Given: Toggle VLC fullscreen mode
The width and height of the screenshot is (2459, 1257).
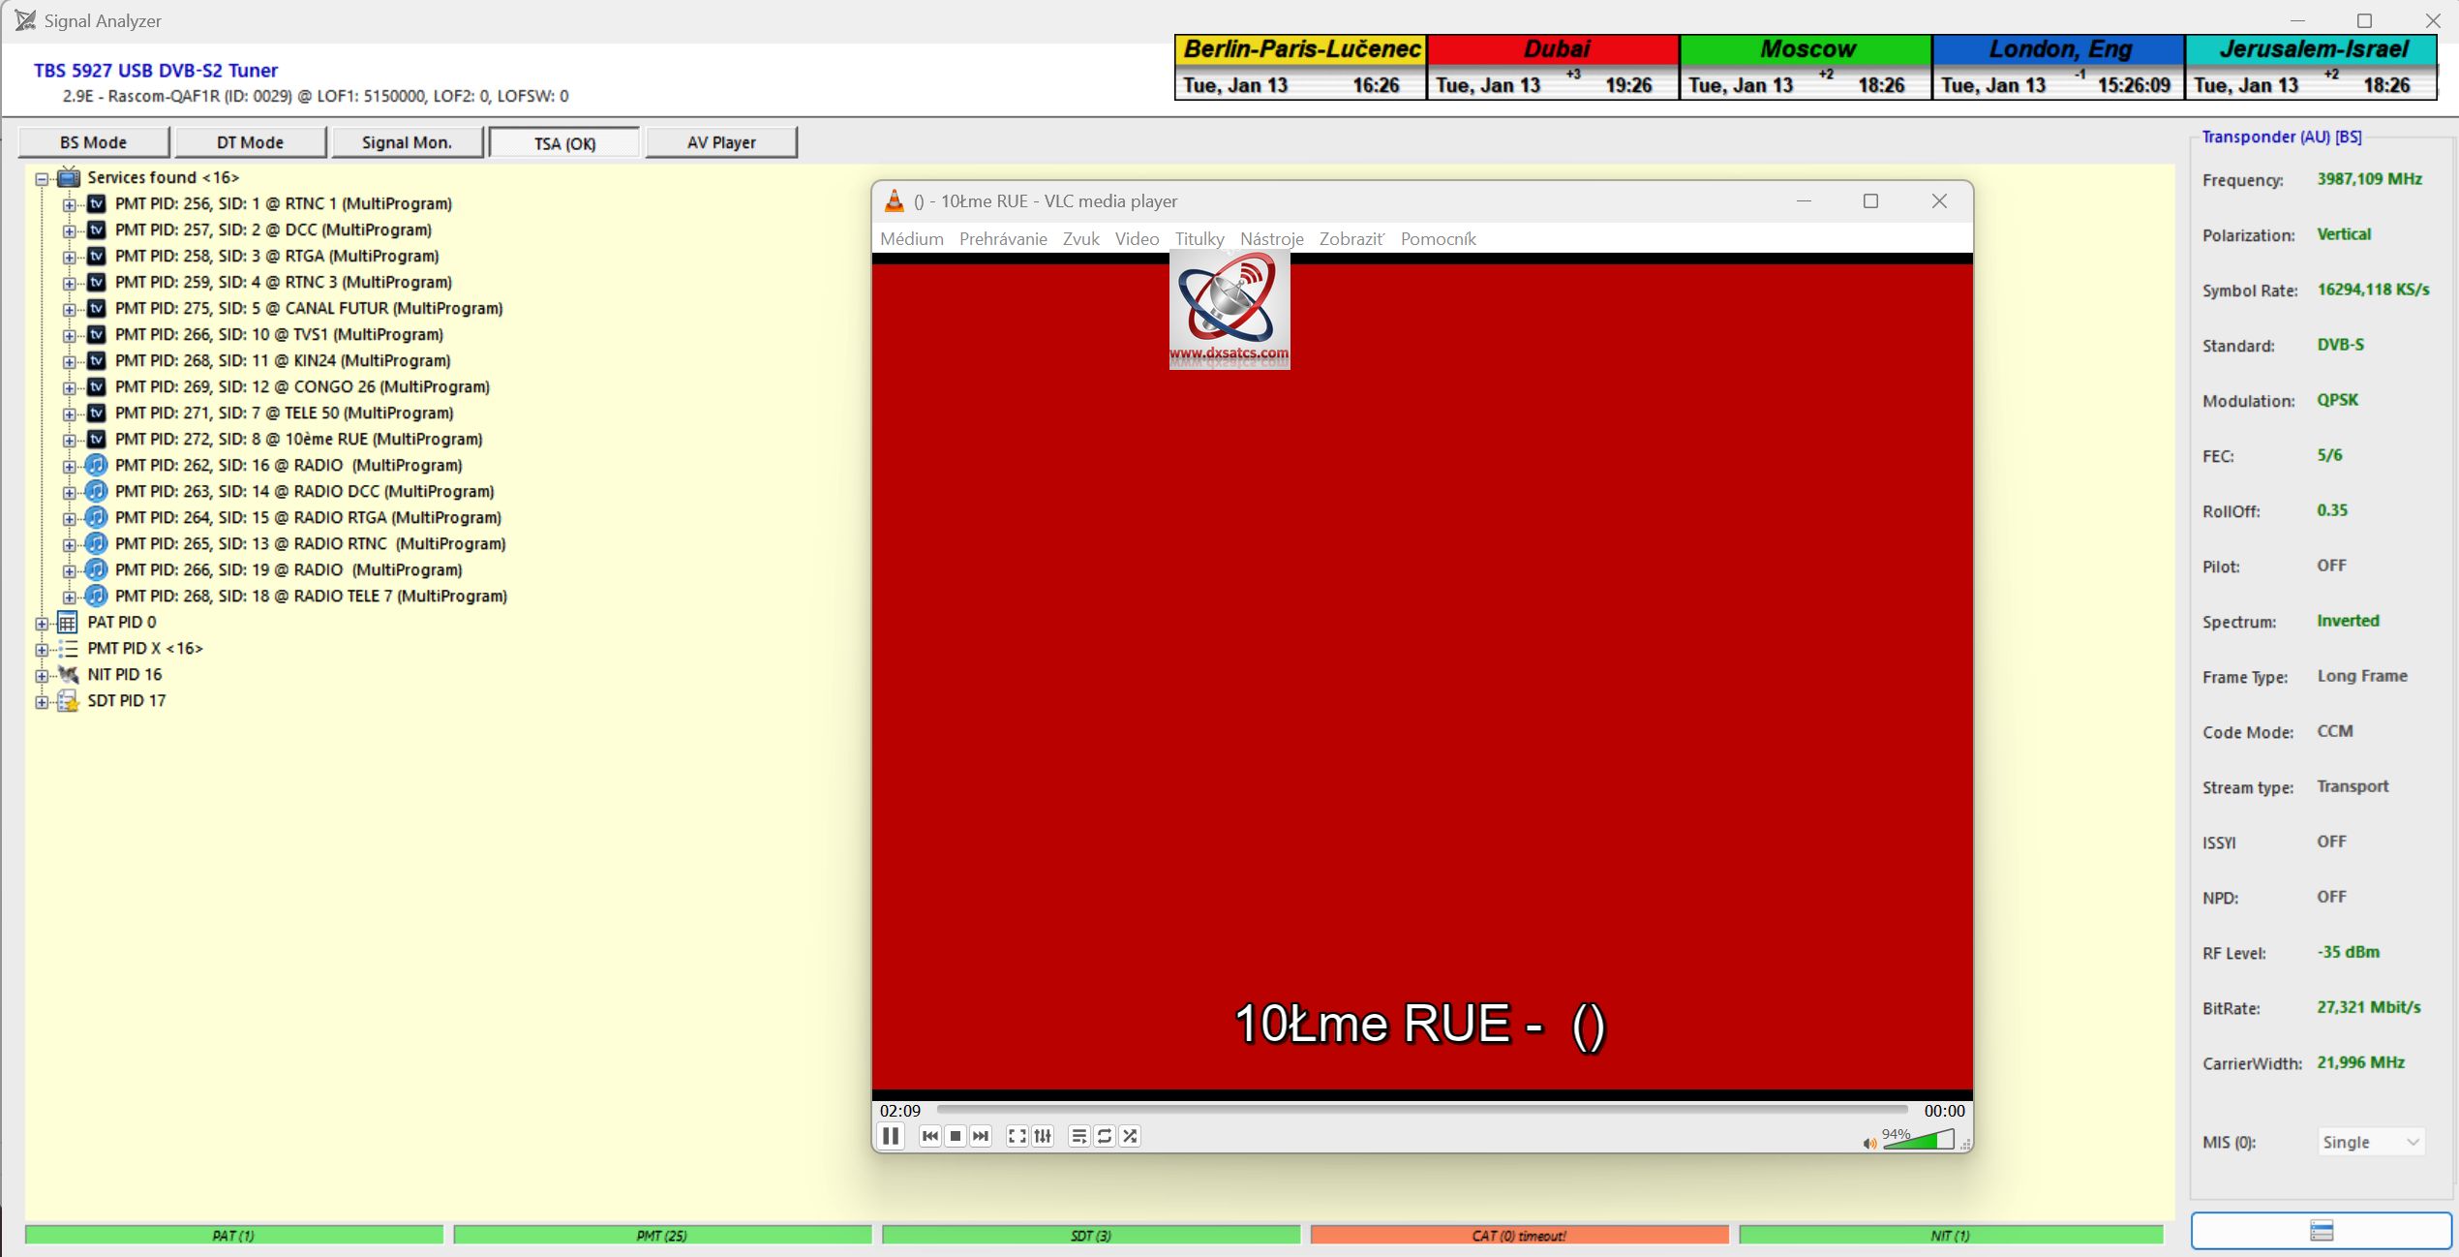Looking at the screenshot, I should (1017, 1136).
